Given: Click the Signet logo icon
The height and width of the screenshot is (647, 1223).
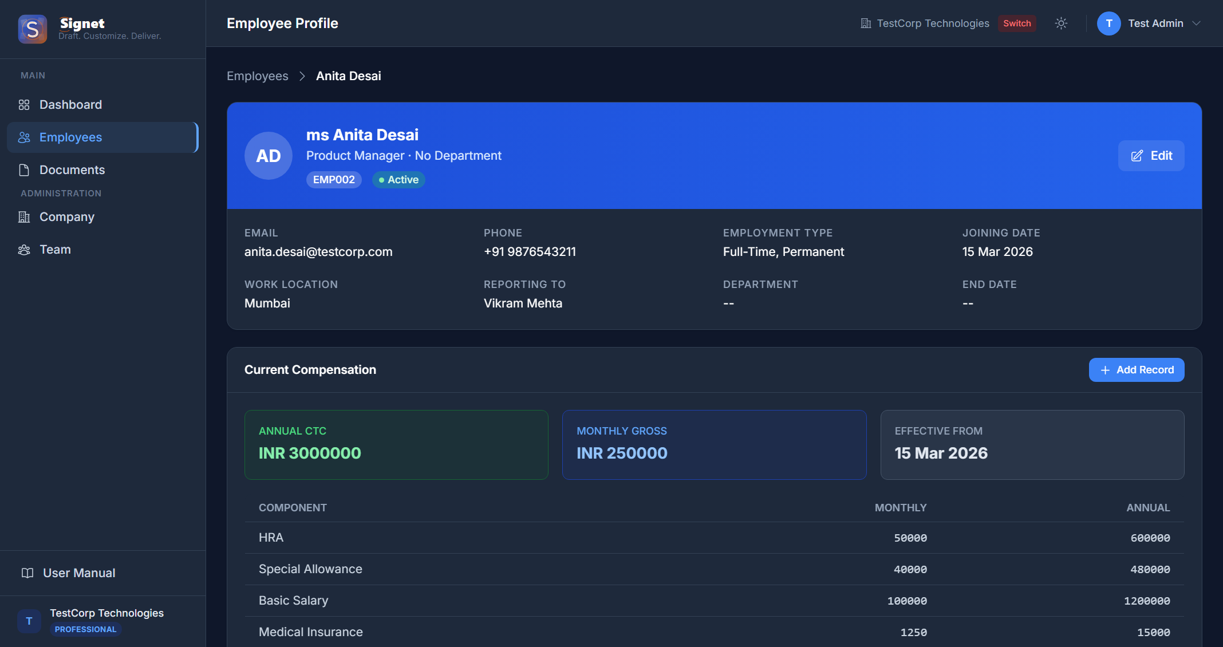Looking at the screenshot, I should pyautogui.click(x=33, y=29).
